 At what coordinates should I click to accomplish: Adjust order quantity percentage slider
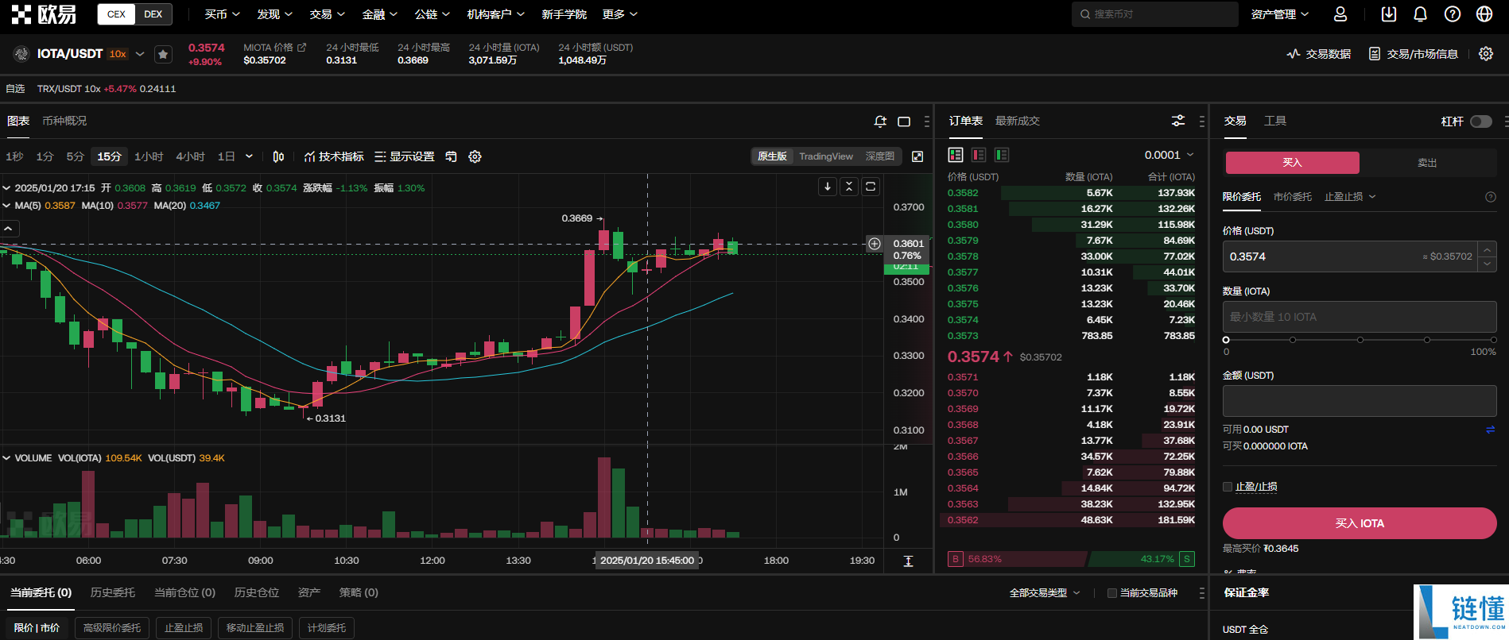[x=1360, y=340]
